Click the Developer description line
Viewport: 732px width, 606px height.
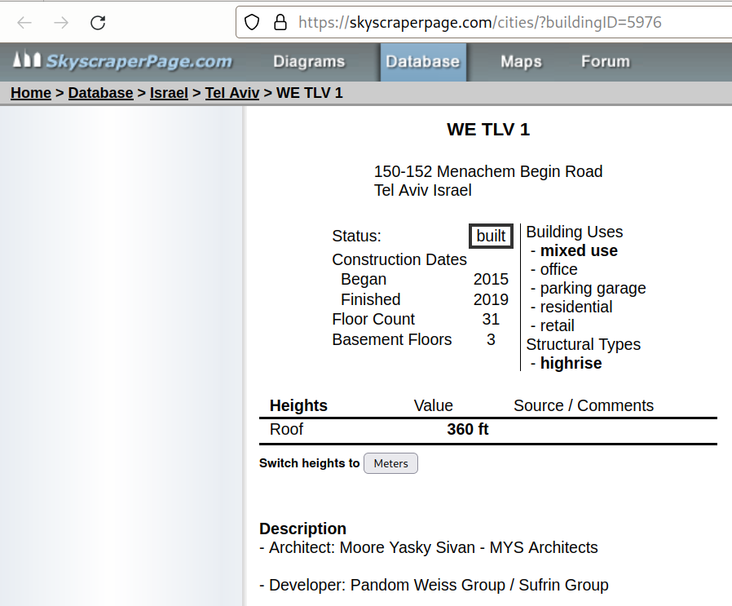tap(434, 585)
